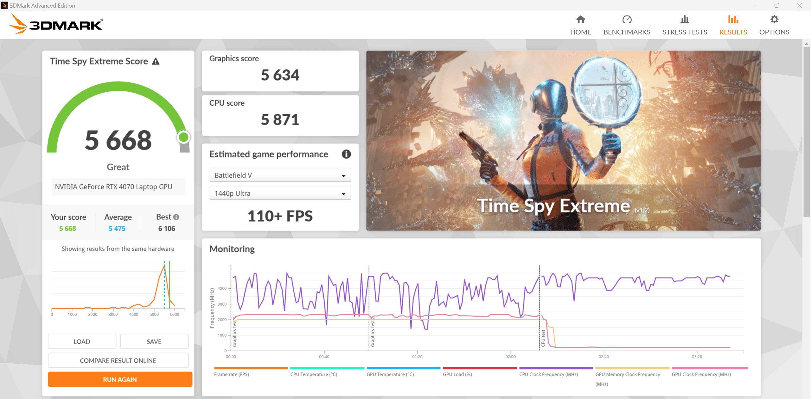Open Options with the gear icon
Image resolution: width=811 pixels, height=399 pixels.
pos(774,20)
